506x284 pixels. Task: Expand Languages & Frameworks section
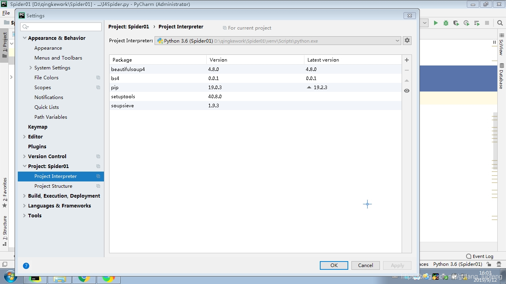tap(25, 206)
